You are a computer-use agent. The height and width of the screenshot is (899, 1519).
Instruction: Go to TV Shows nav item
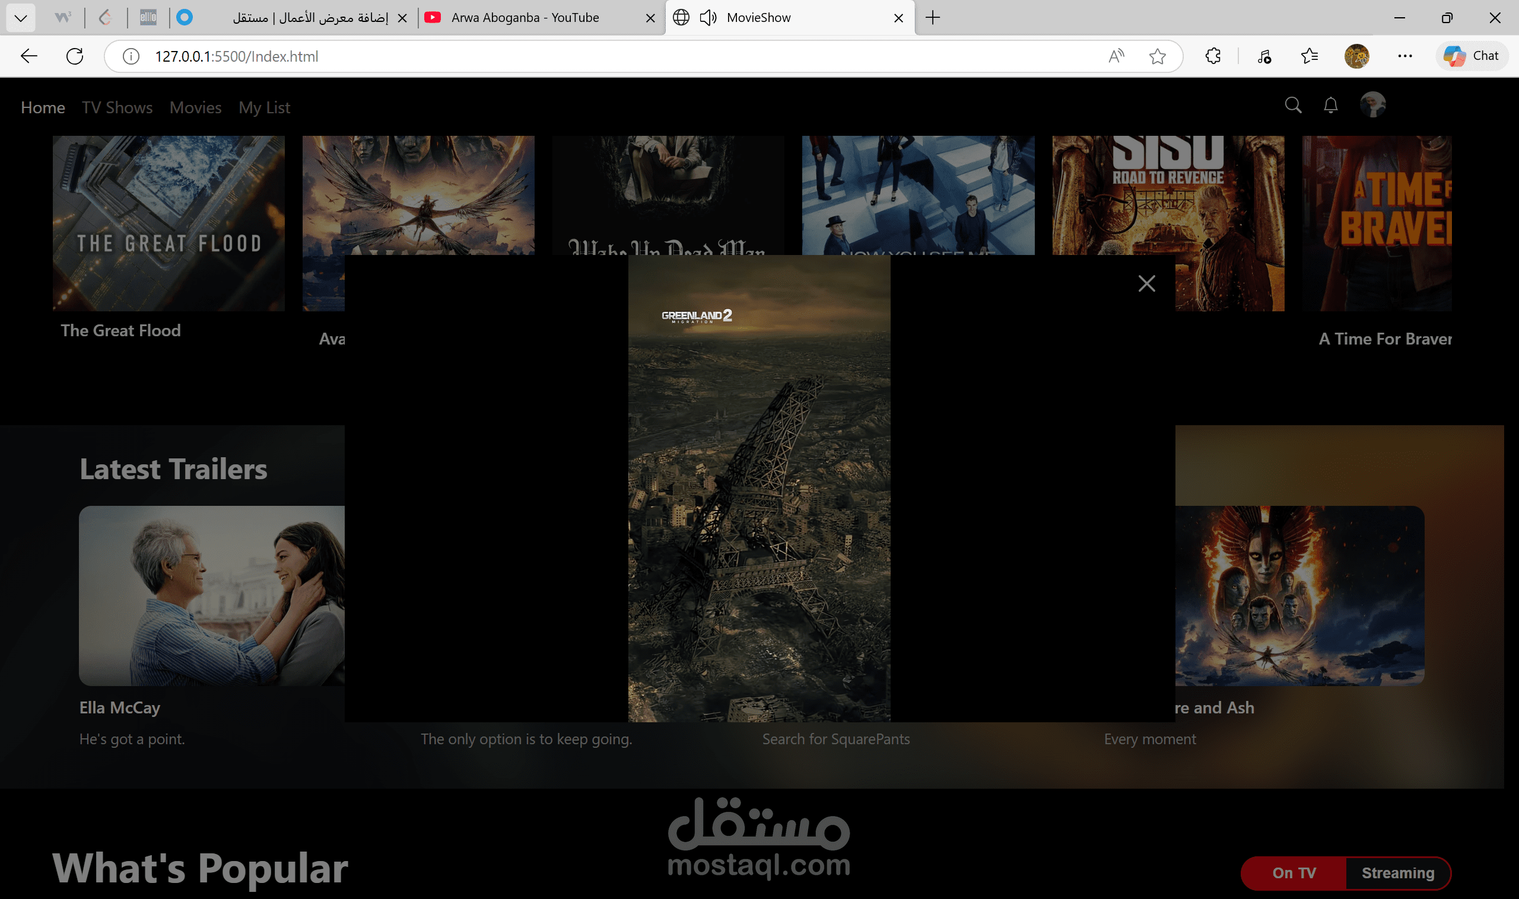tap(117, 108)
